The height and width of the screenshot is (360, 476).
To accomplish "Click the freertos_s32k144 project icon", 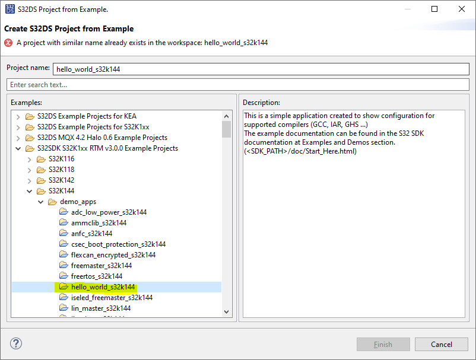I will tap(64, 276).
